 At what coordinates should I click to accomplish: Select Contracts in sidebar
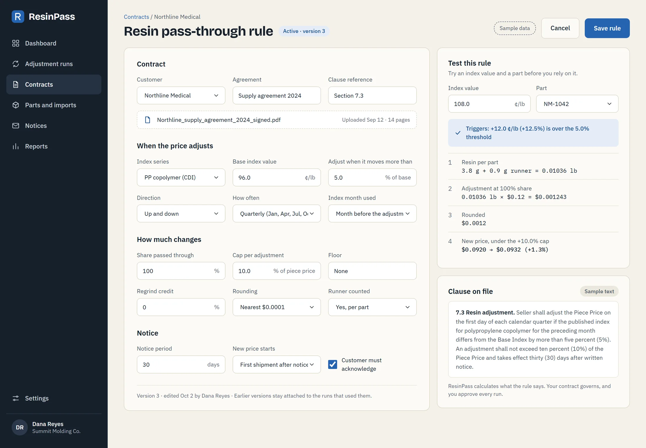pos(54,84)
